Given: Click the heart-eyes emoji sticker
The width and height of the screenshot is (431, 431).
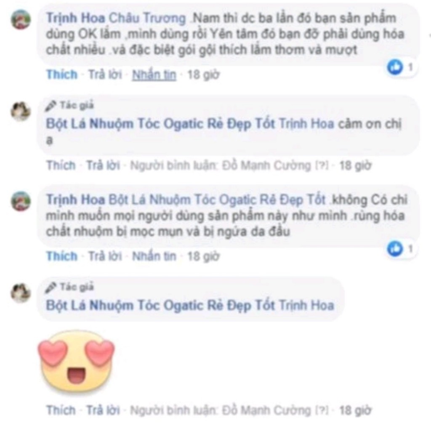Looking at the screenshot, I should [x=76, y=361].
